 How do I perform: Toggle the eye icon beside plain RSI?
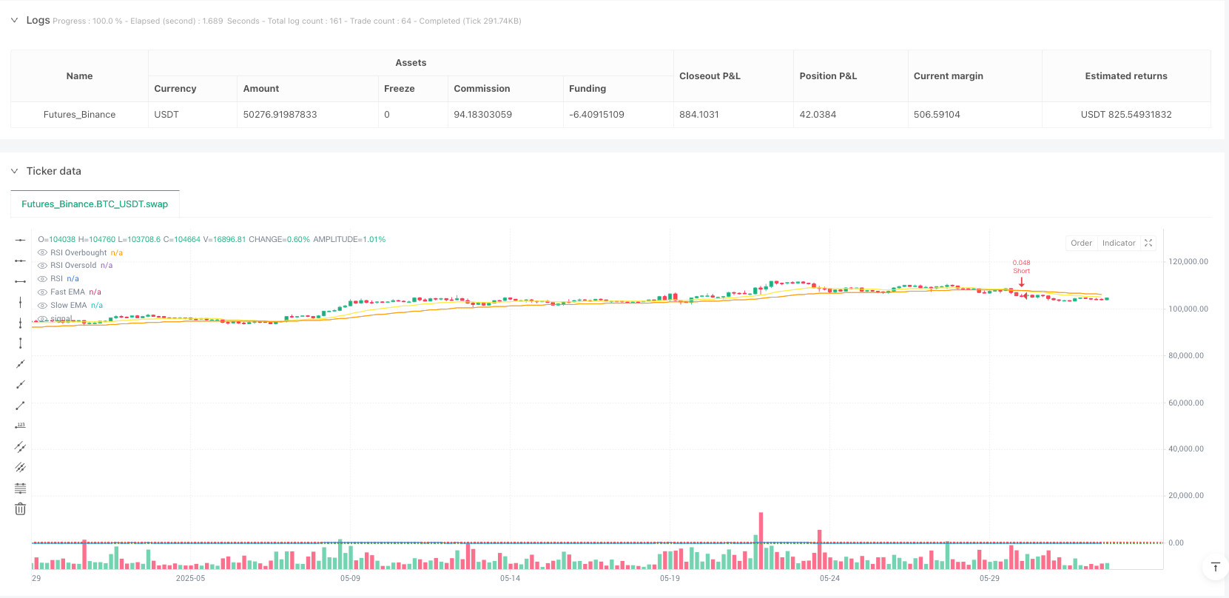[42, 279]
